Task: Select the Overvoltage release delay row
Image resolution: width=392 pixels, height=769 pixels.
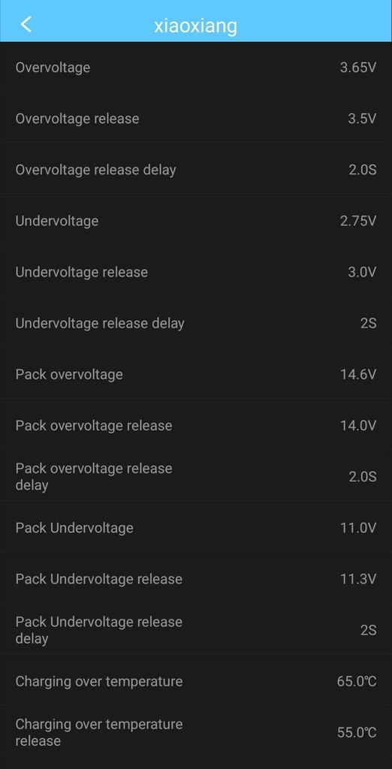Action: [x=196, y=170]
